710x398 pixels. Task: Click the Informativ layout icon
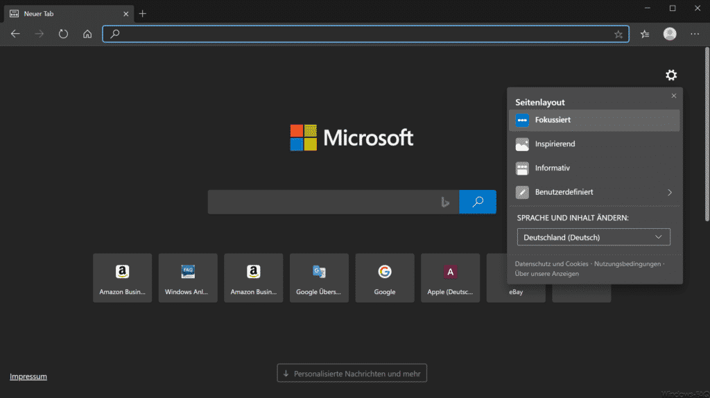tap(522, 168)
